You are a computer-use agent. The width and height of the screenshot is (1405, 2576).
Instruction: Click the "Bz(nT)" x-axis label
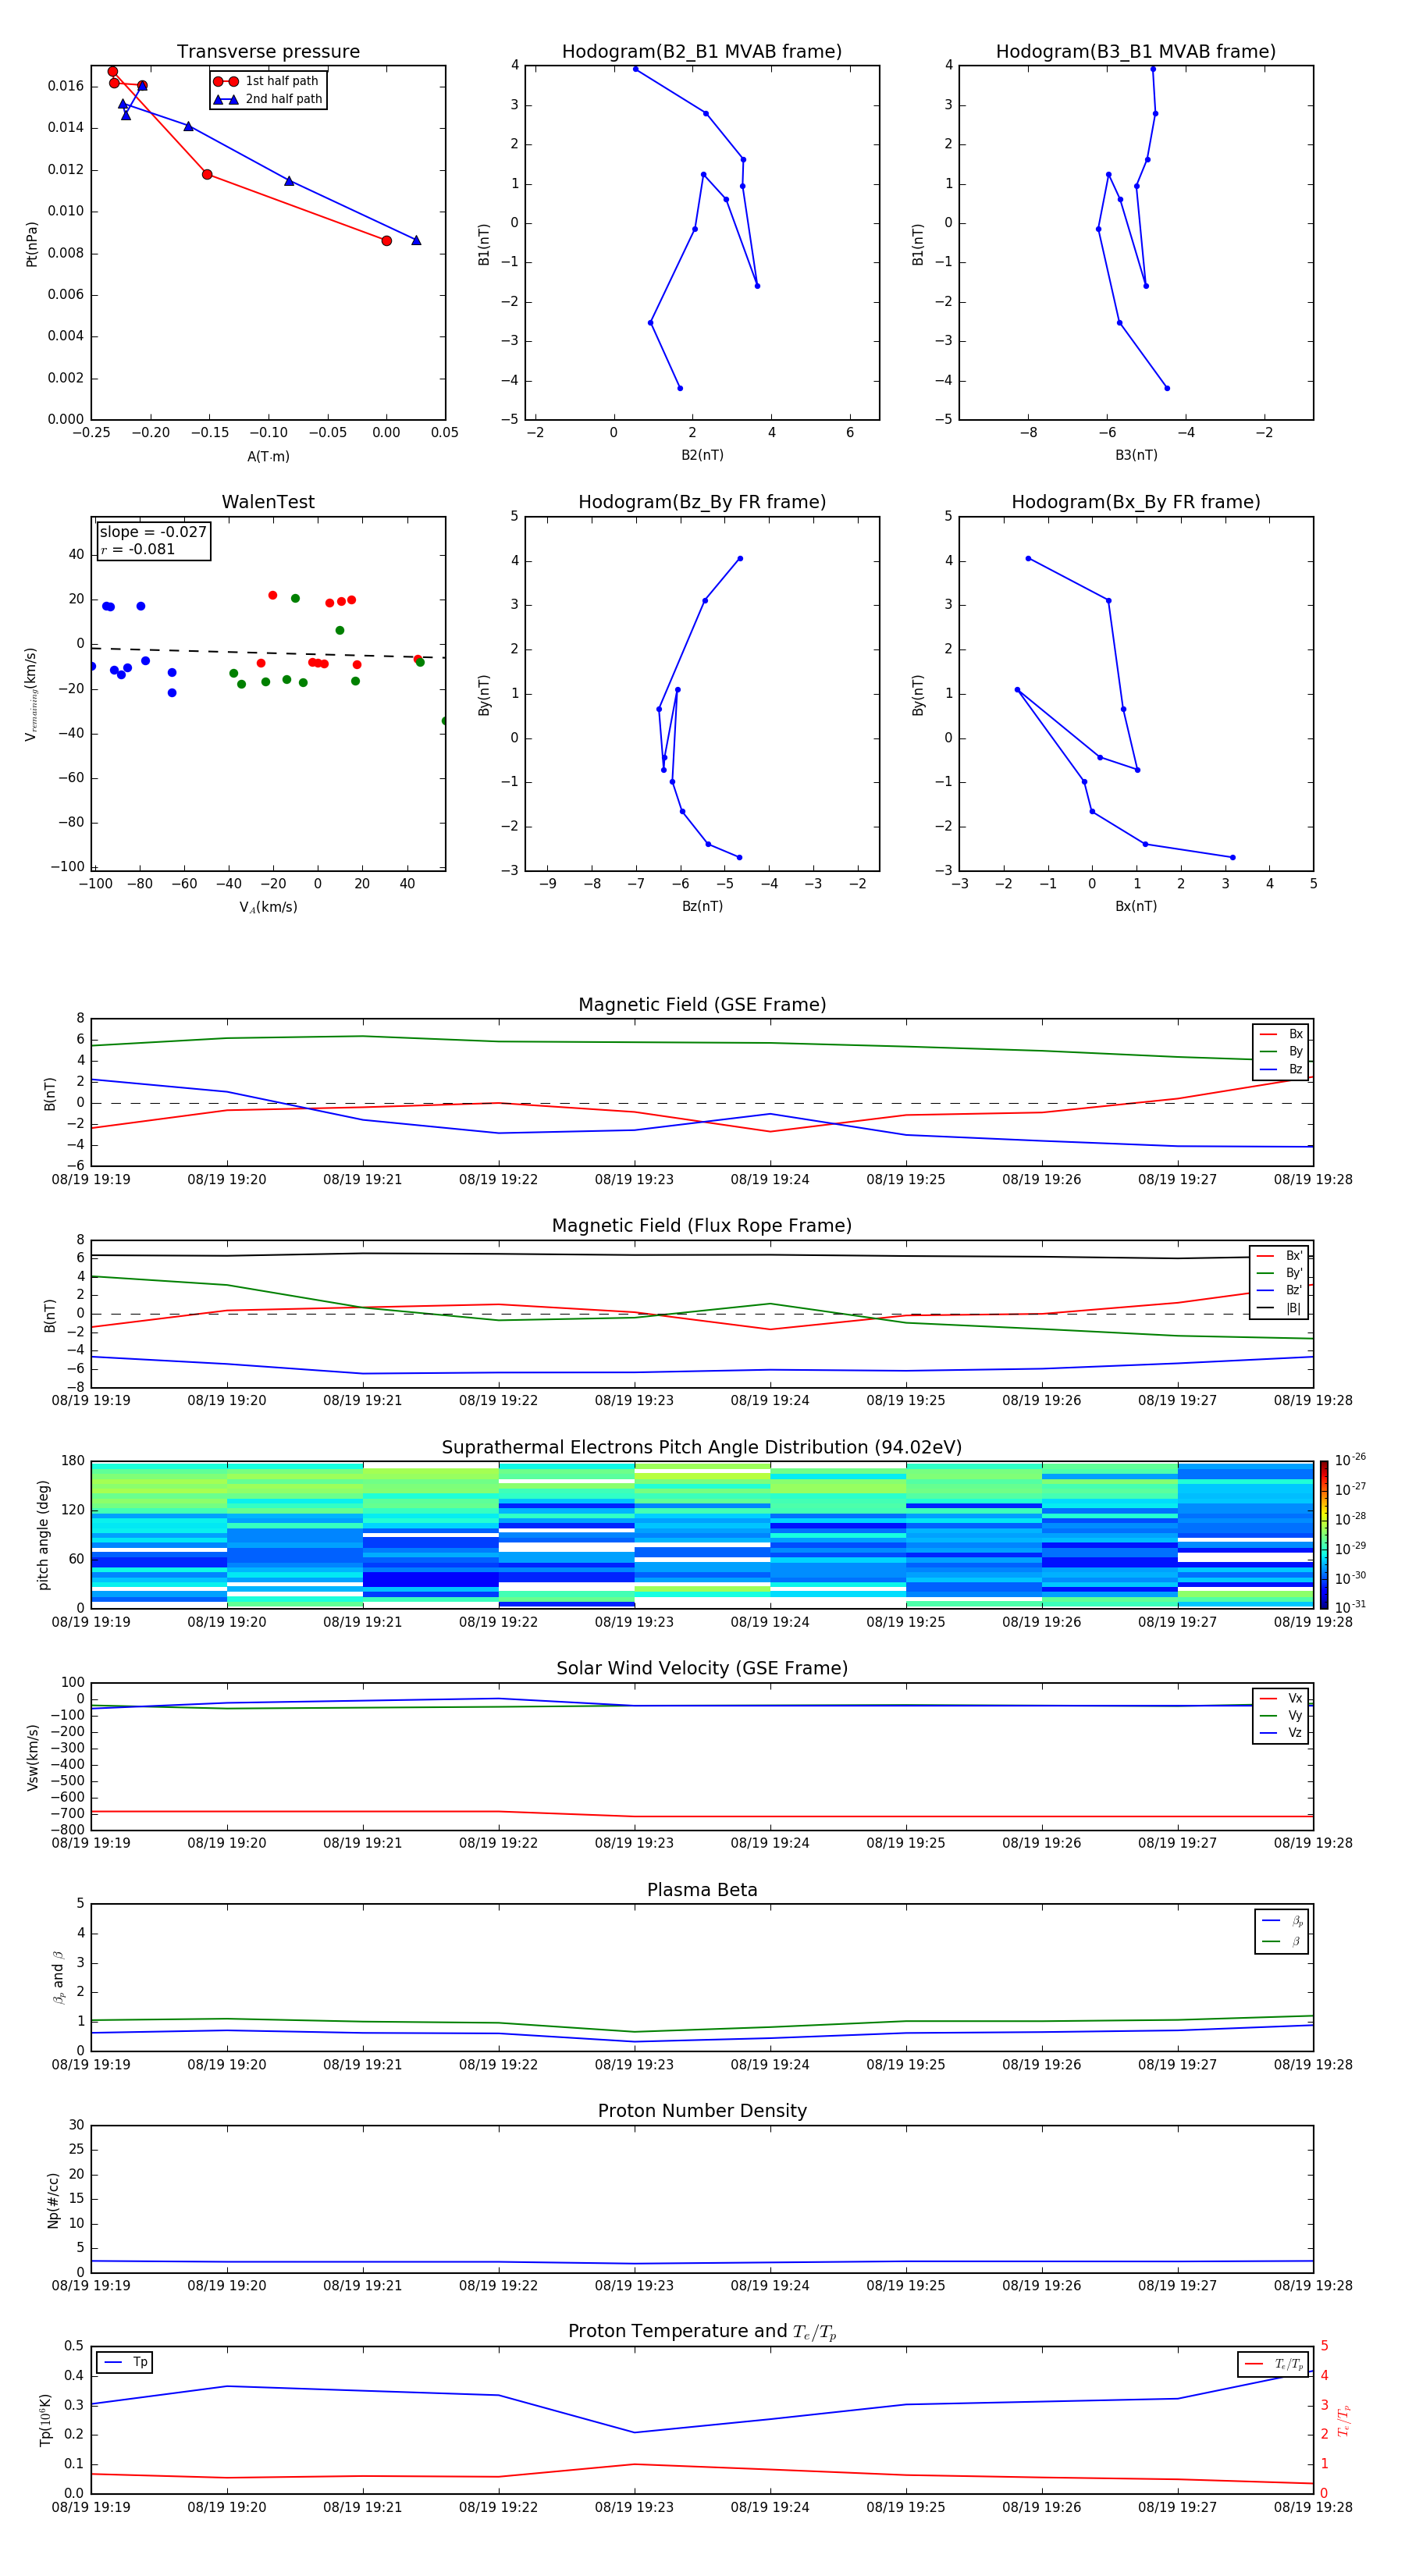coord(702,906)
